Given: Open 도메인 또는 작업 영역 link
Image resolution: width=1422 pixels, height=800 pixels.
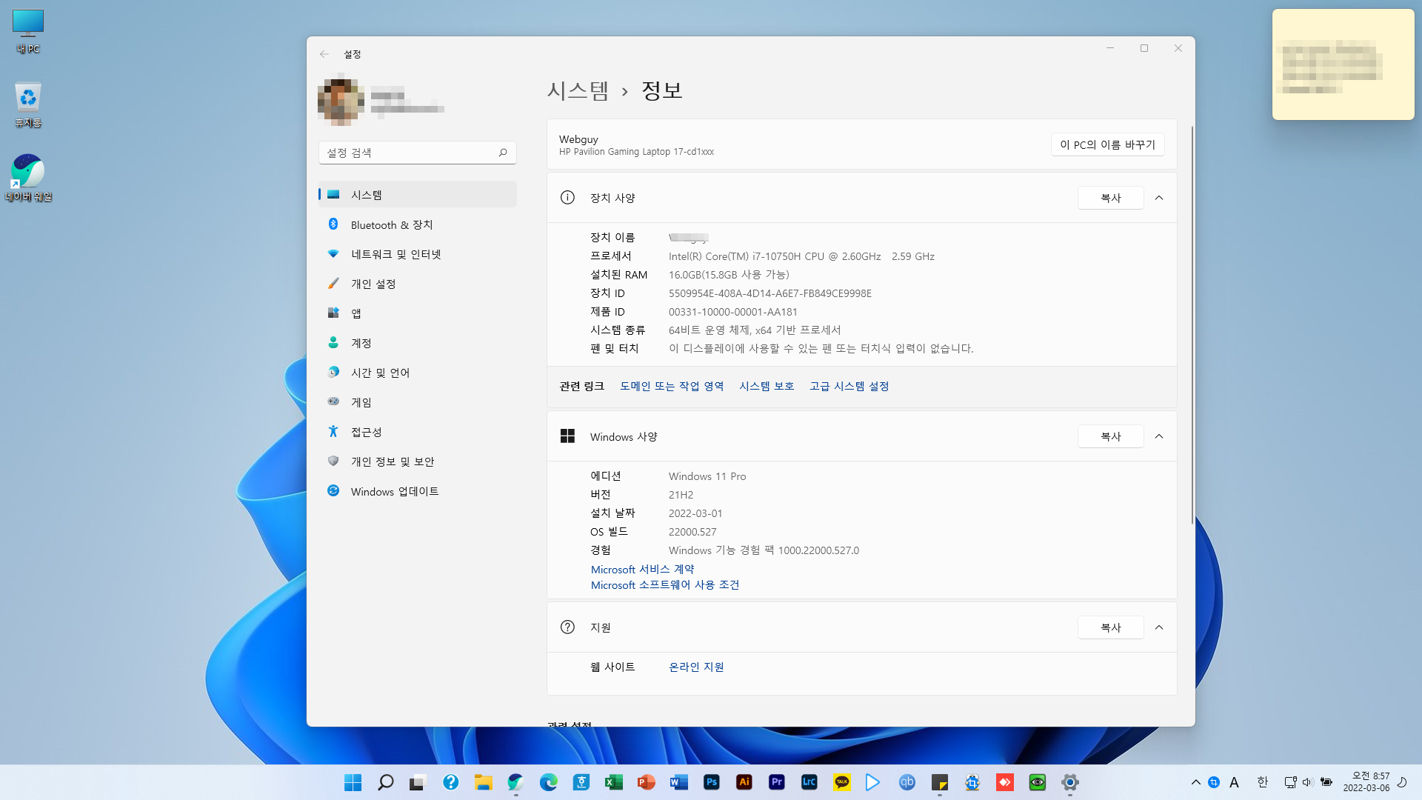Looking at the screenshot, I should point(672,386).
